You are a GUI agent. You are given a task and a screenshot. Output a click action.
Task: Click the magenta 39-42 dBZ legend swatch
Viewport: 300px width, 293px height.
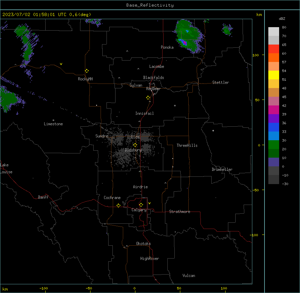[274, 110]
